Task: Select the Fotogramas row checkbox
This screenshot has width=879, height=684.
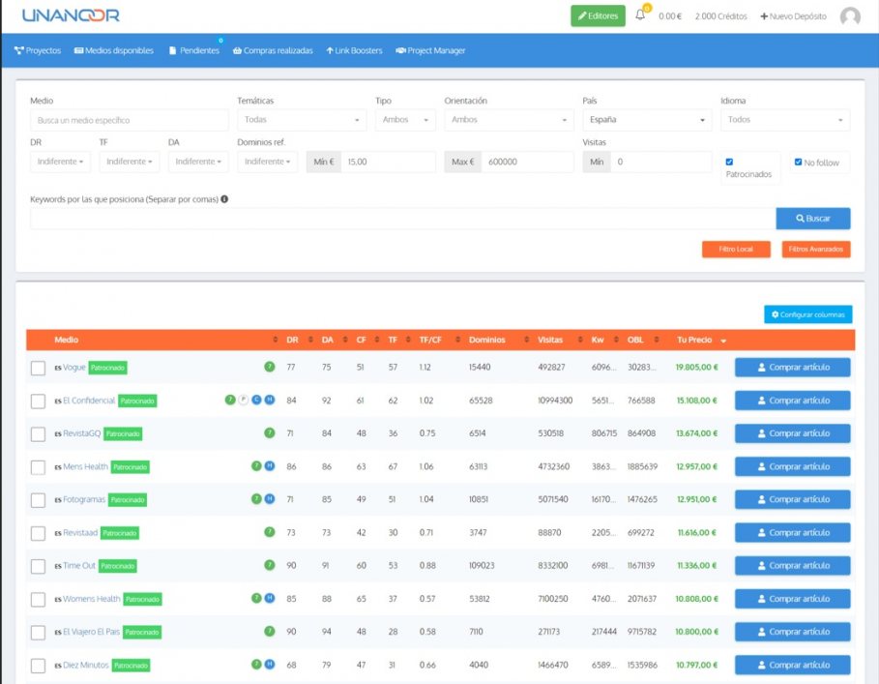Action: point(38,501)
